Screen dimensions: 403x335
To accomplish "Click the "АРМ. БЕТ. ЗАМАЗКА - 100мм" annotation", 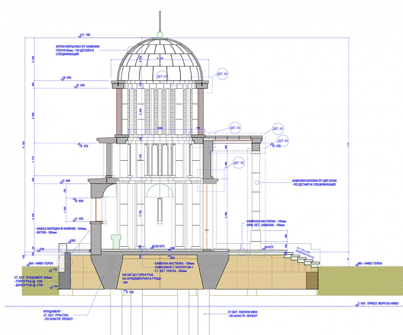I will coord(265,225).
